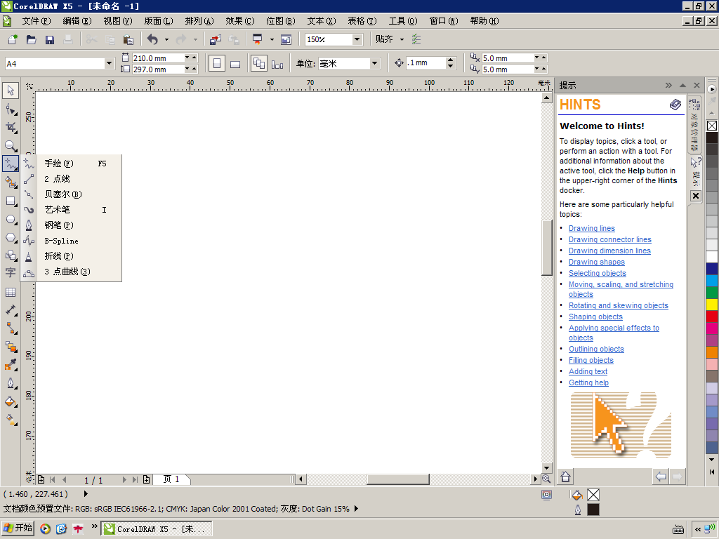Viewport: 719px width, 539px height.
Task: Toggle Current page layout button
Action: point(277,64)
